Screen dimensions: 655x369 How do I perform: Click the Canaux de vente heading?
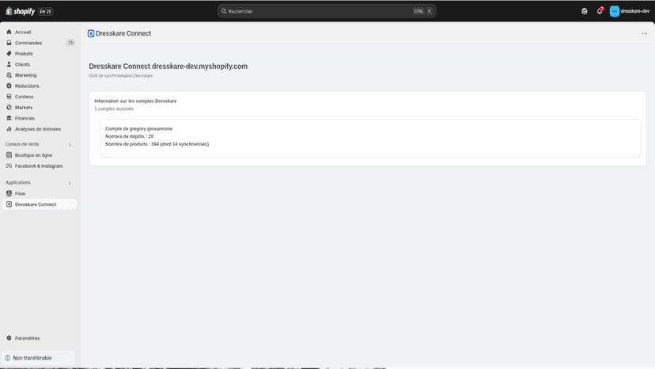click(22, 144)
